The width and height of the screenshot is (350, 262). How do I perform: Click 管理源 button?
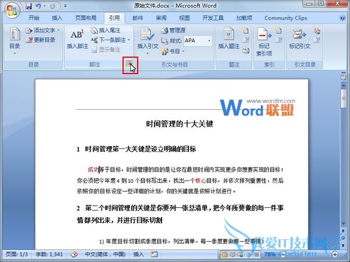click(173, 30)
